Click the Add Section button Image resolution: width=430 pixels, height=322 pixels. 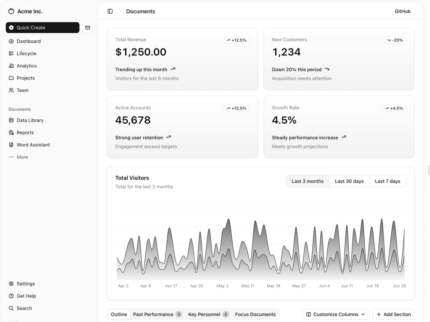(x=393, y=314)
